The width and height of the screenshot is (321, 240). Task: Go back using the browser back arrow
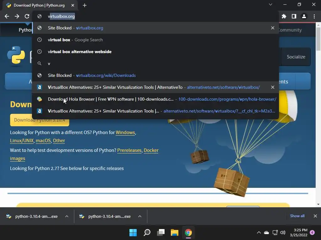[x=7, y=16]
